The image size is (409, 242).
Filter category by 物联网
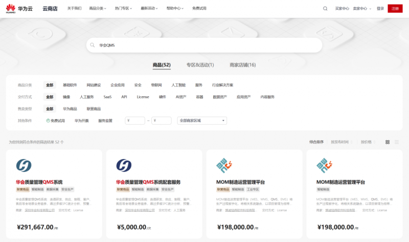(156, 85)
